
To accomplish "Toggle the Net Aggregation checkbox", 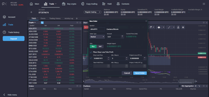I will pyautogui.click(x=179, y=86).
